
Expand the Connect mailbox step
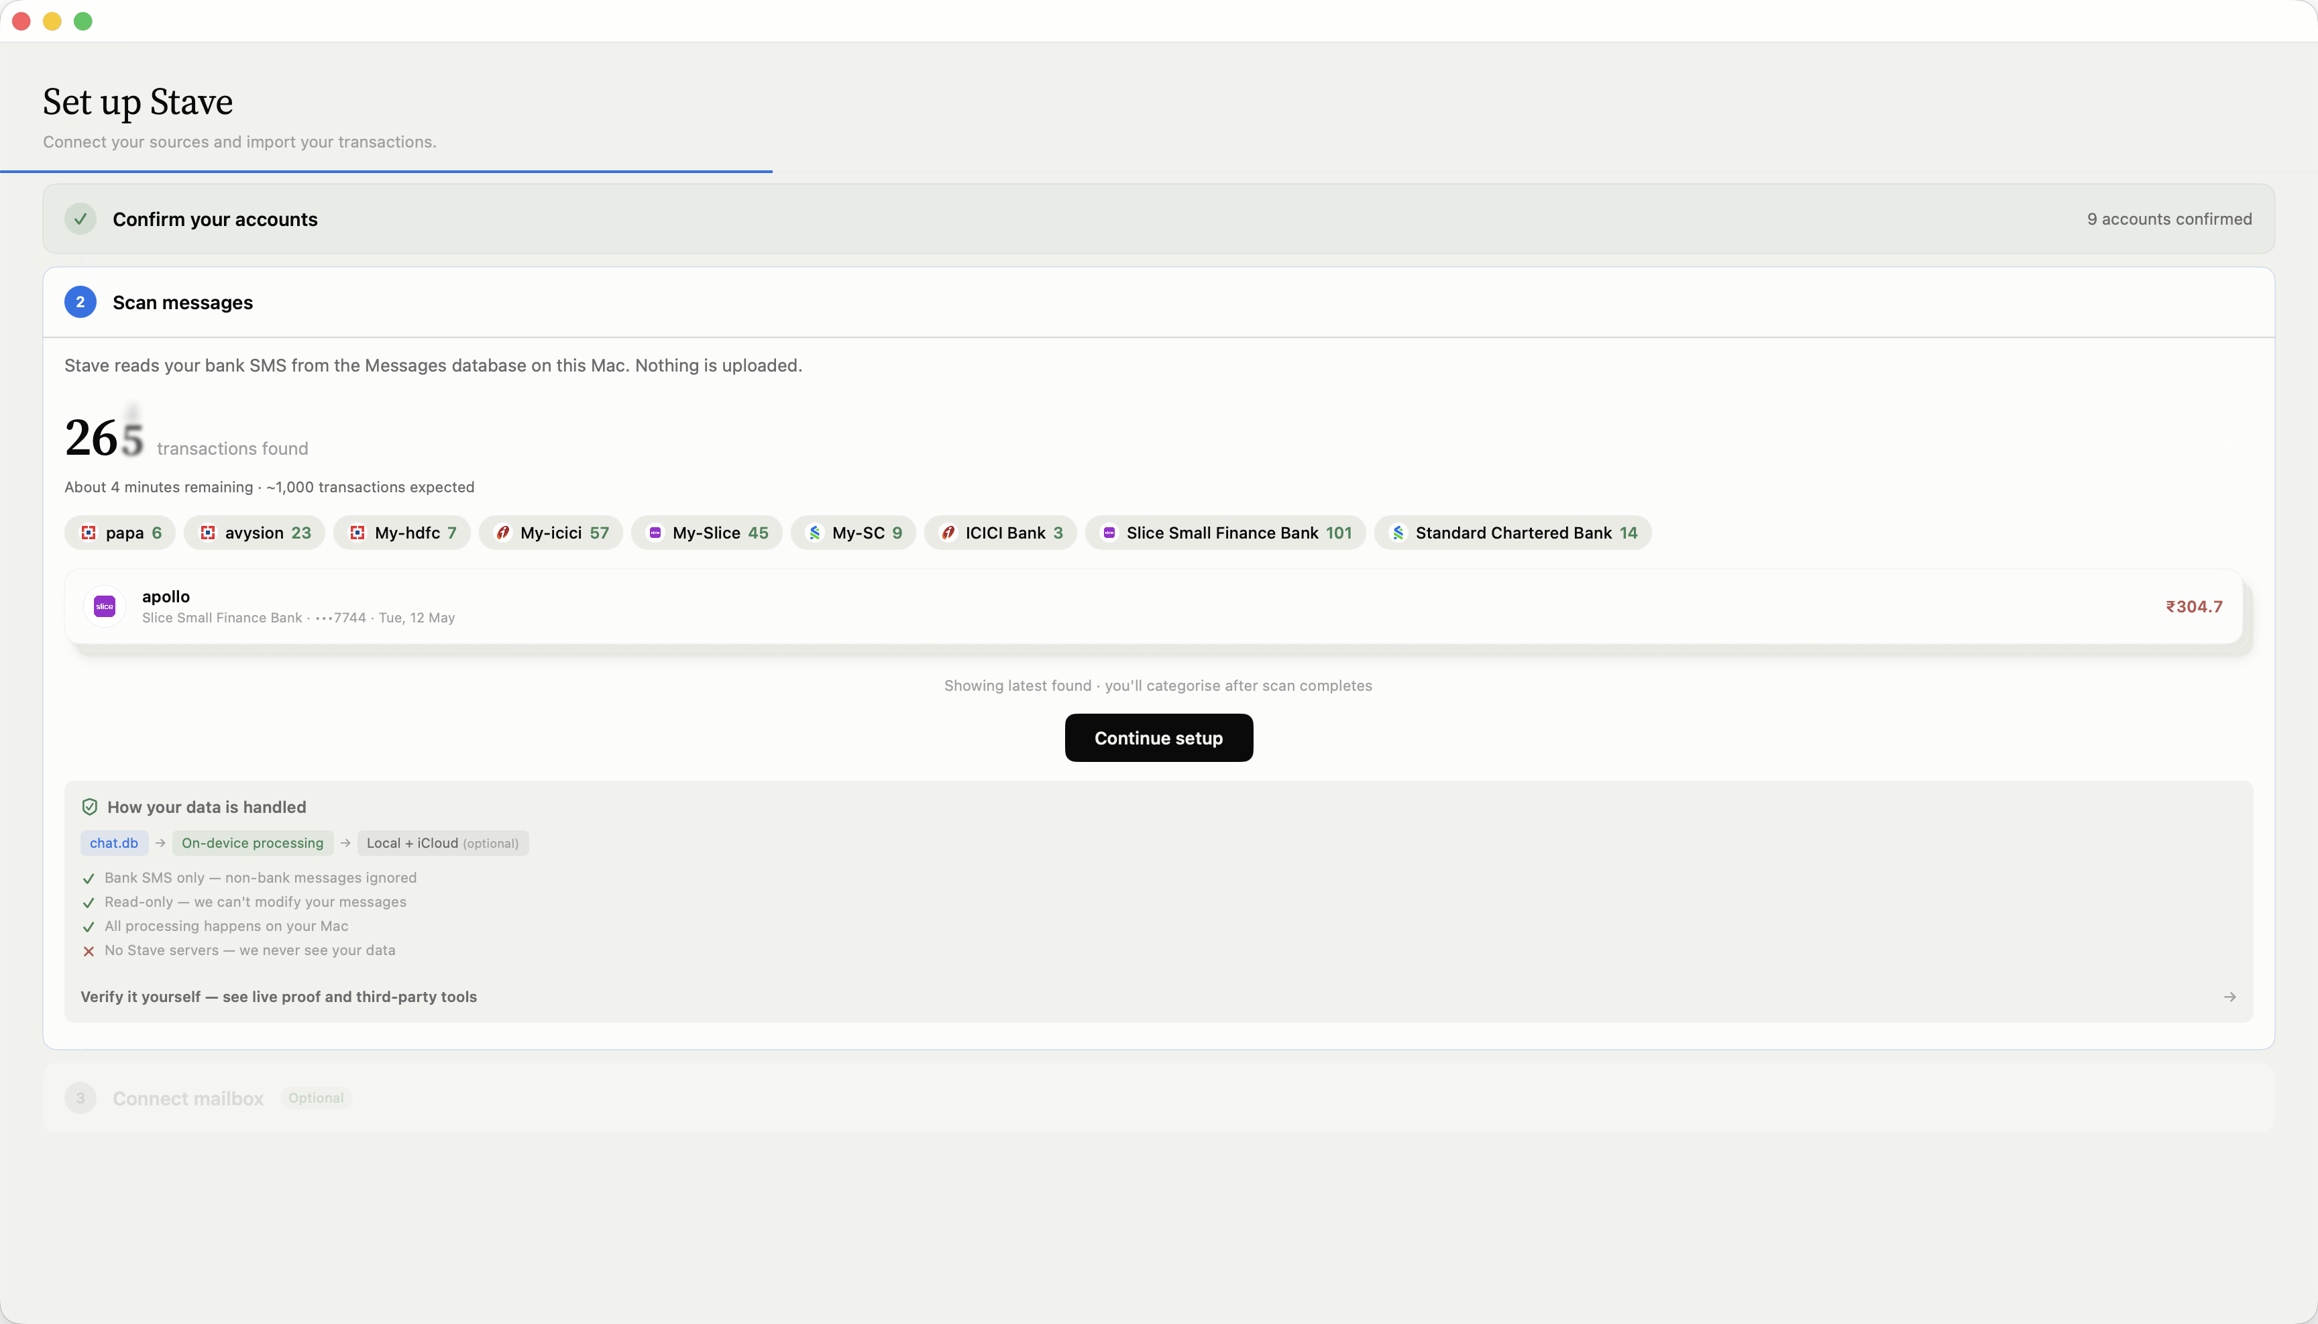[1158, 1097]
